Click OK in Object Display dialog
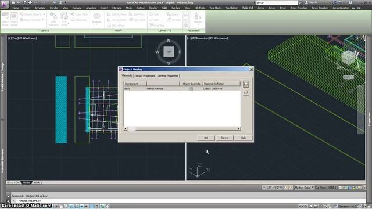Screen dimensions: 372x209 (x=206, y=138)
